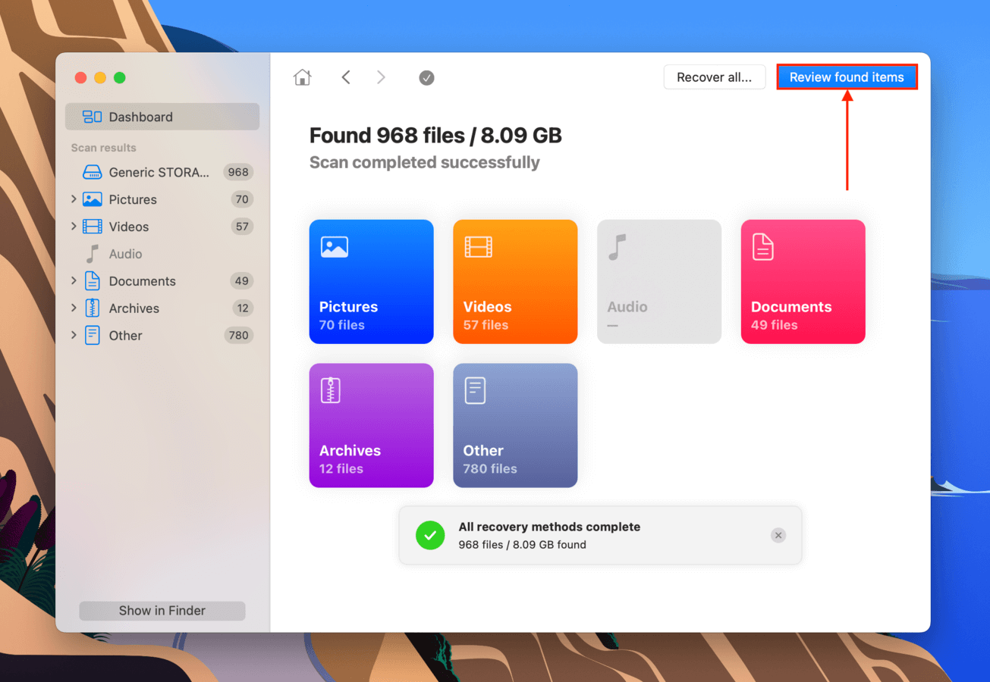
Task: Click the Archives zip icon in sidebar
Action: coord(92,308)
